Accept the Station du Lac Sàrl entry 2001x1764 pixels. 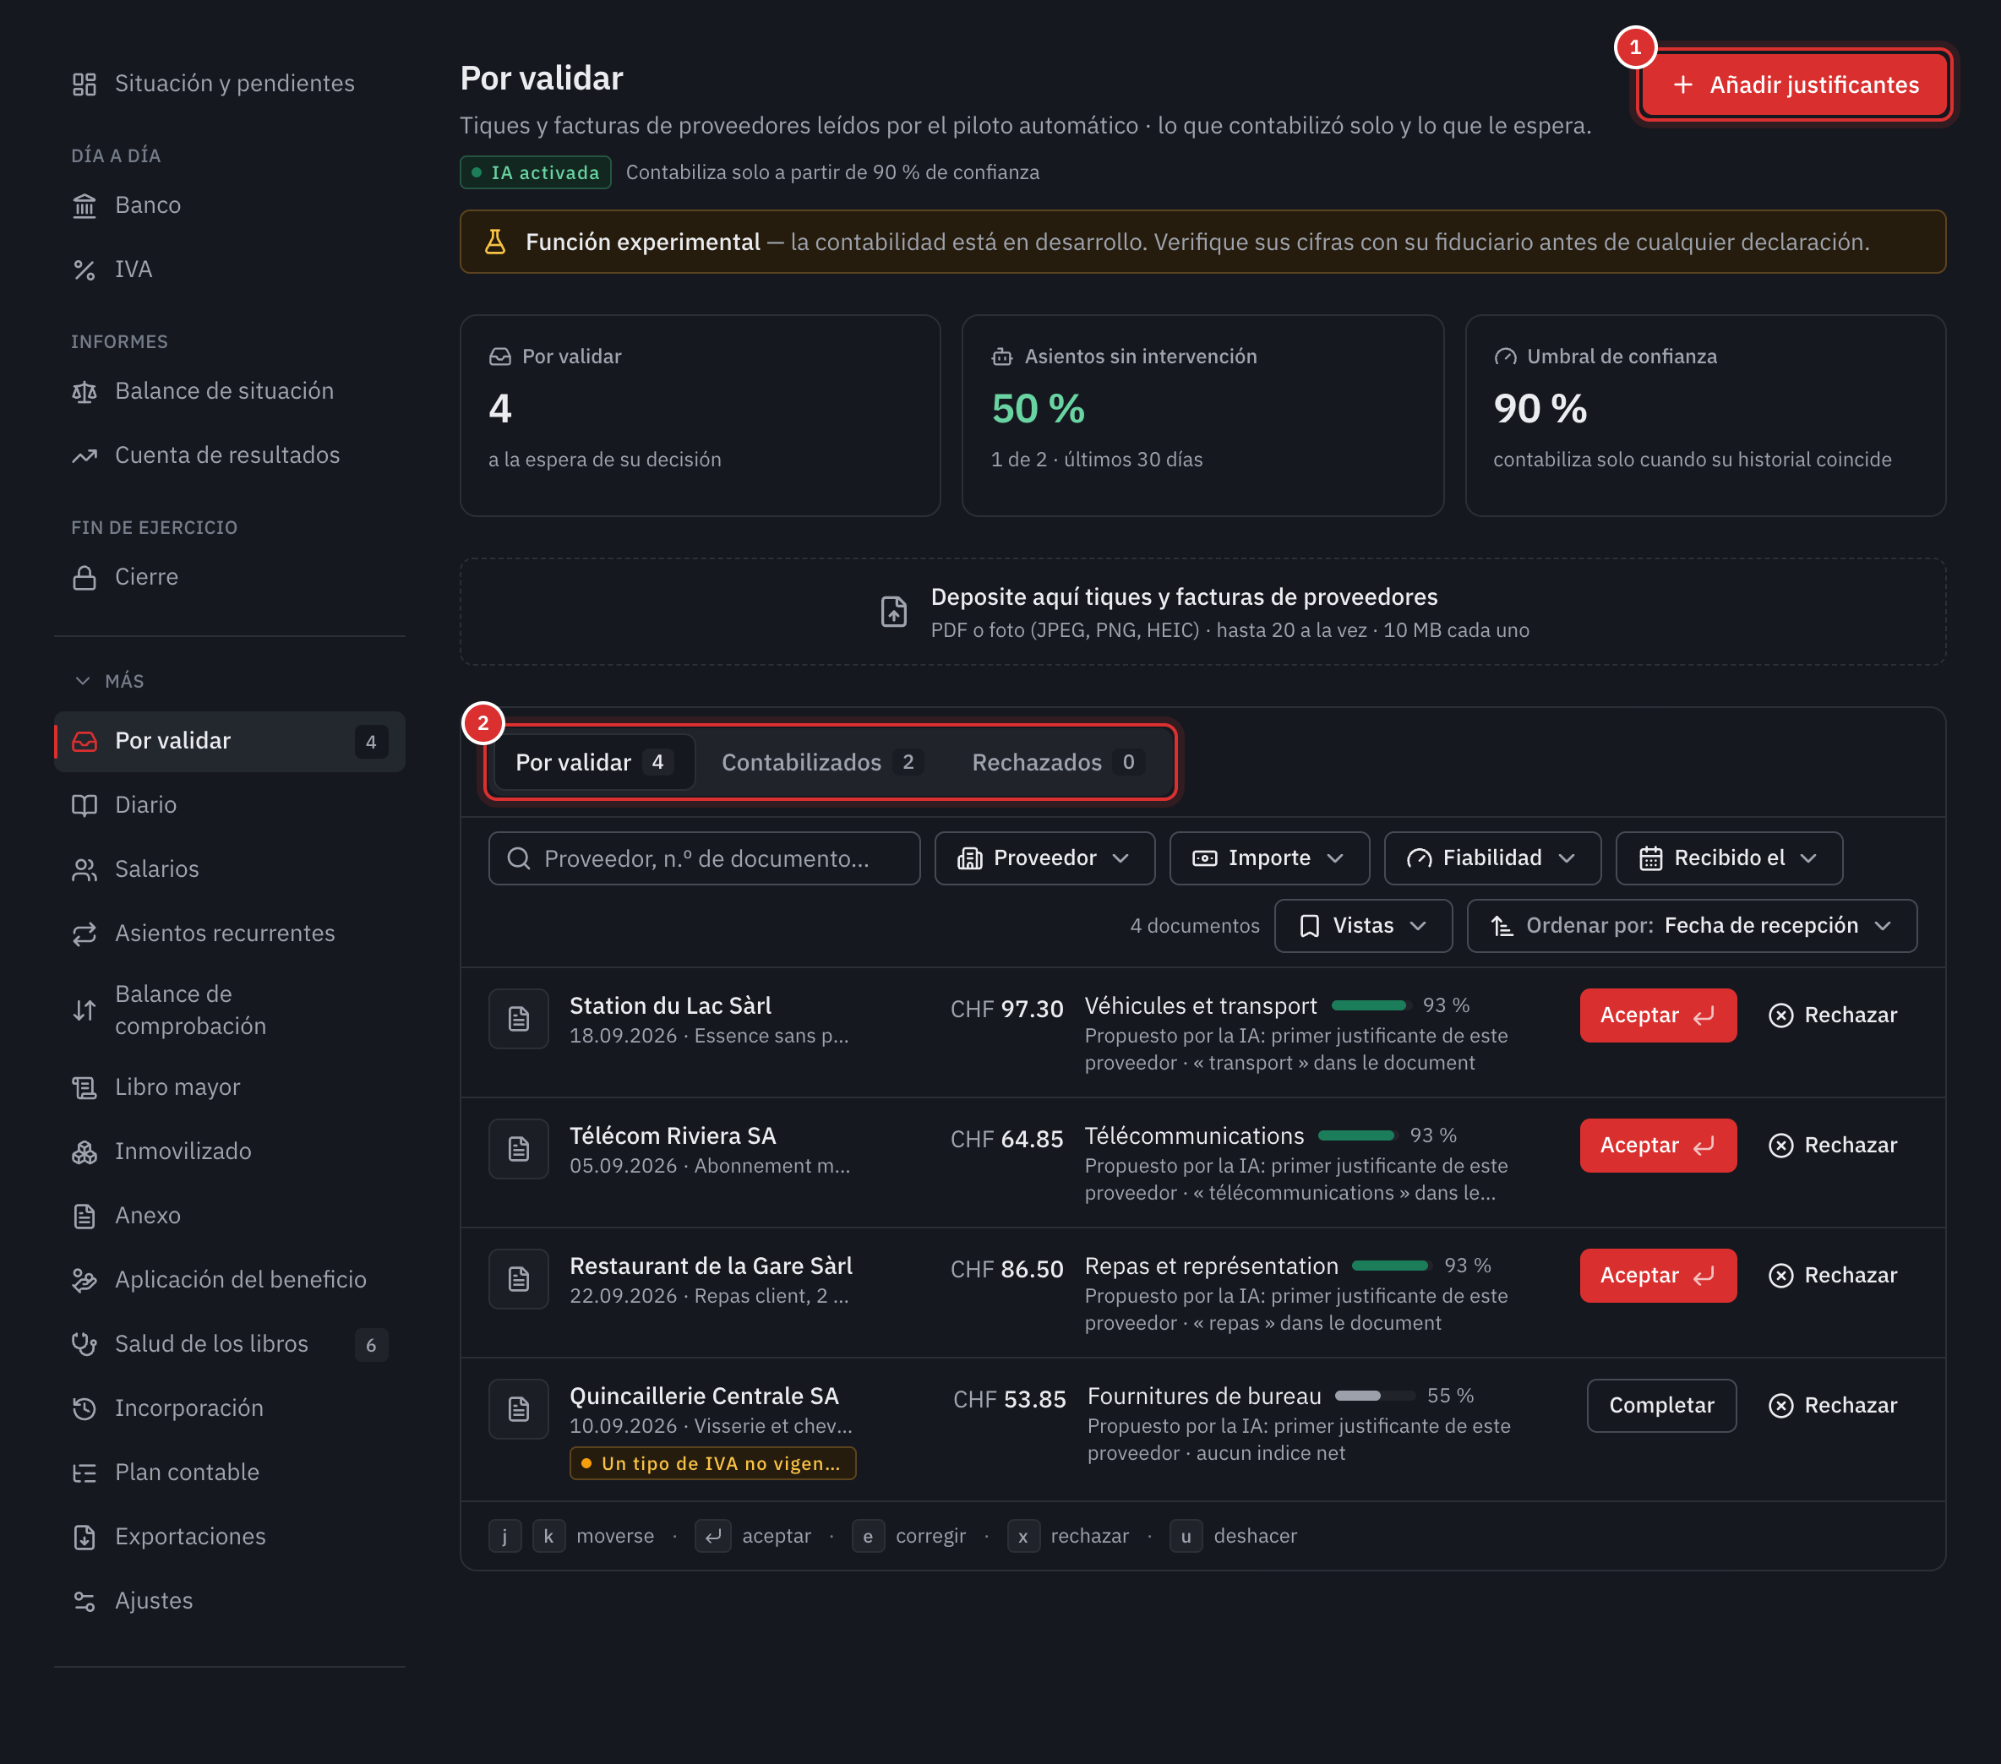coord(1657,1015)
